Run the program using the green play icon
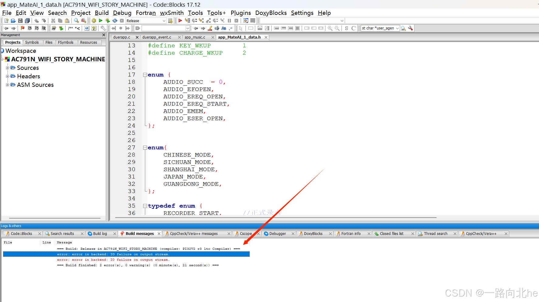Viewport: 539px width, 302px height. coord(101,20)
